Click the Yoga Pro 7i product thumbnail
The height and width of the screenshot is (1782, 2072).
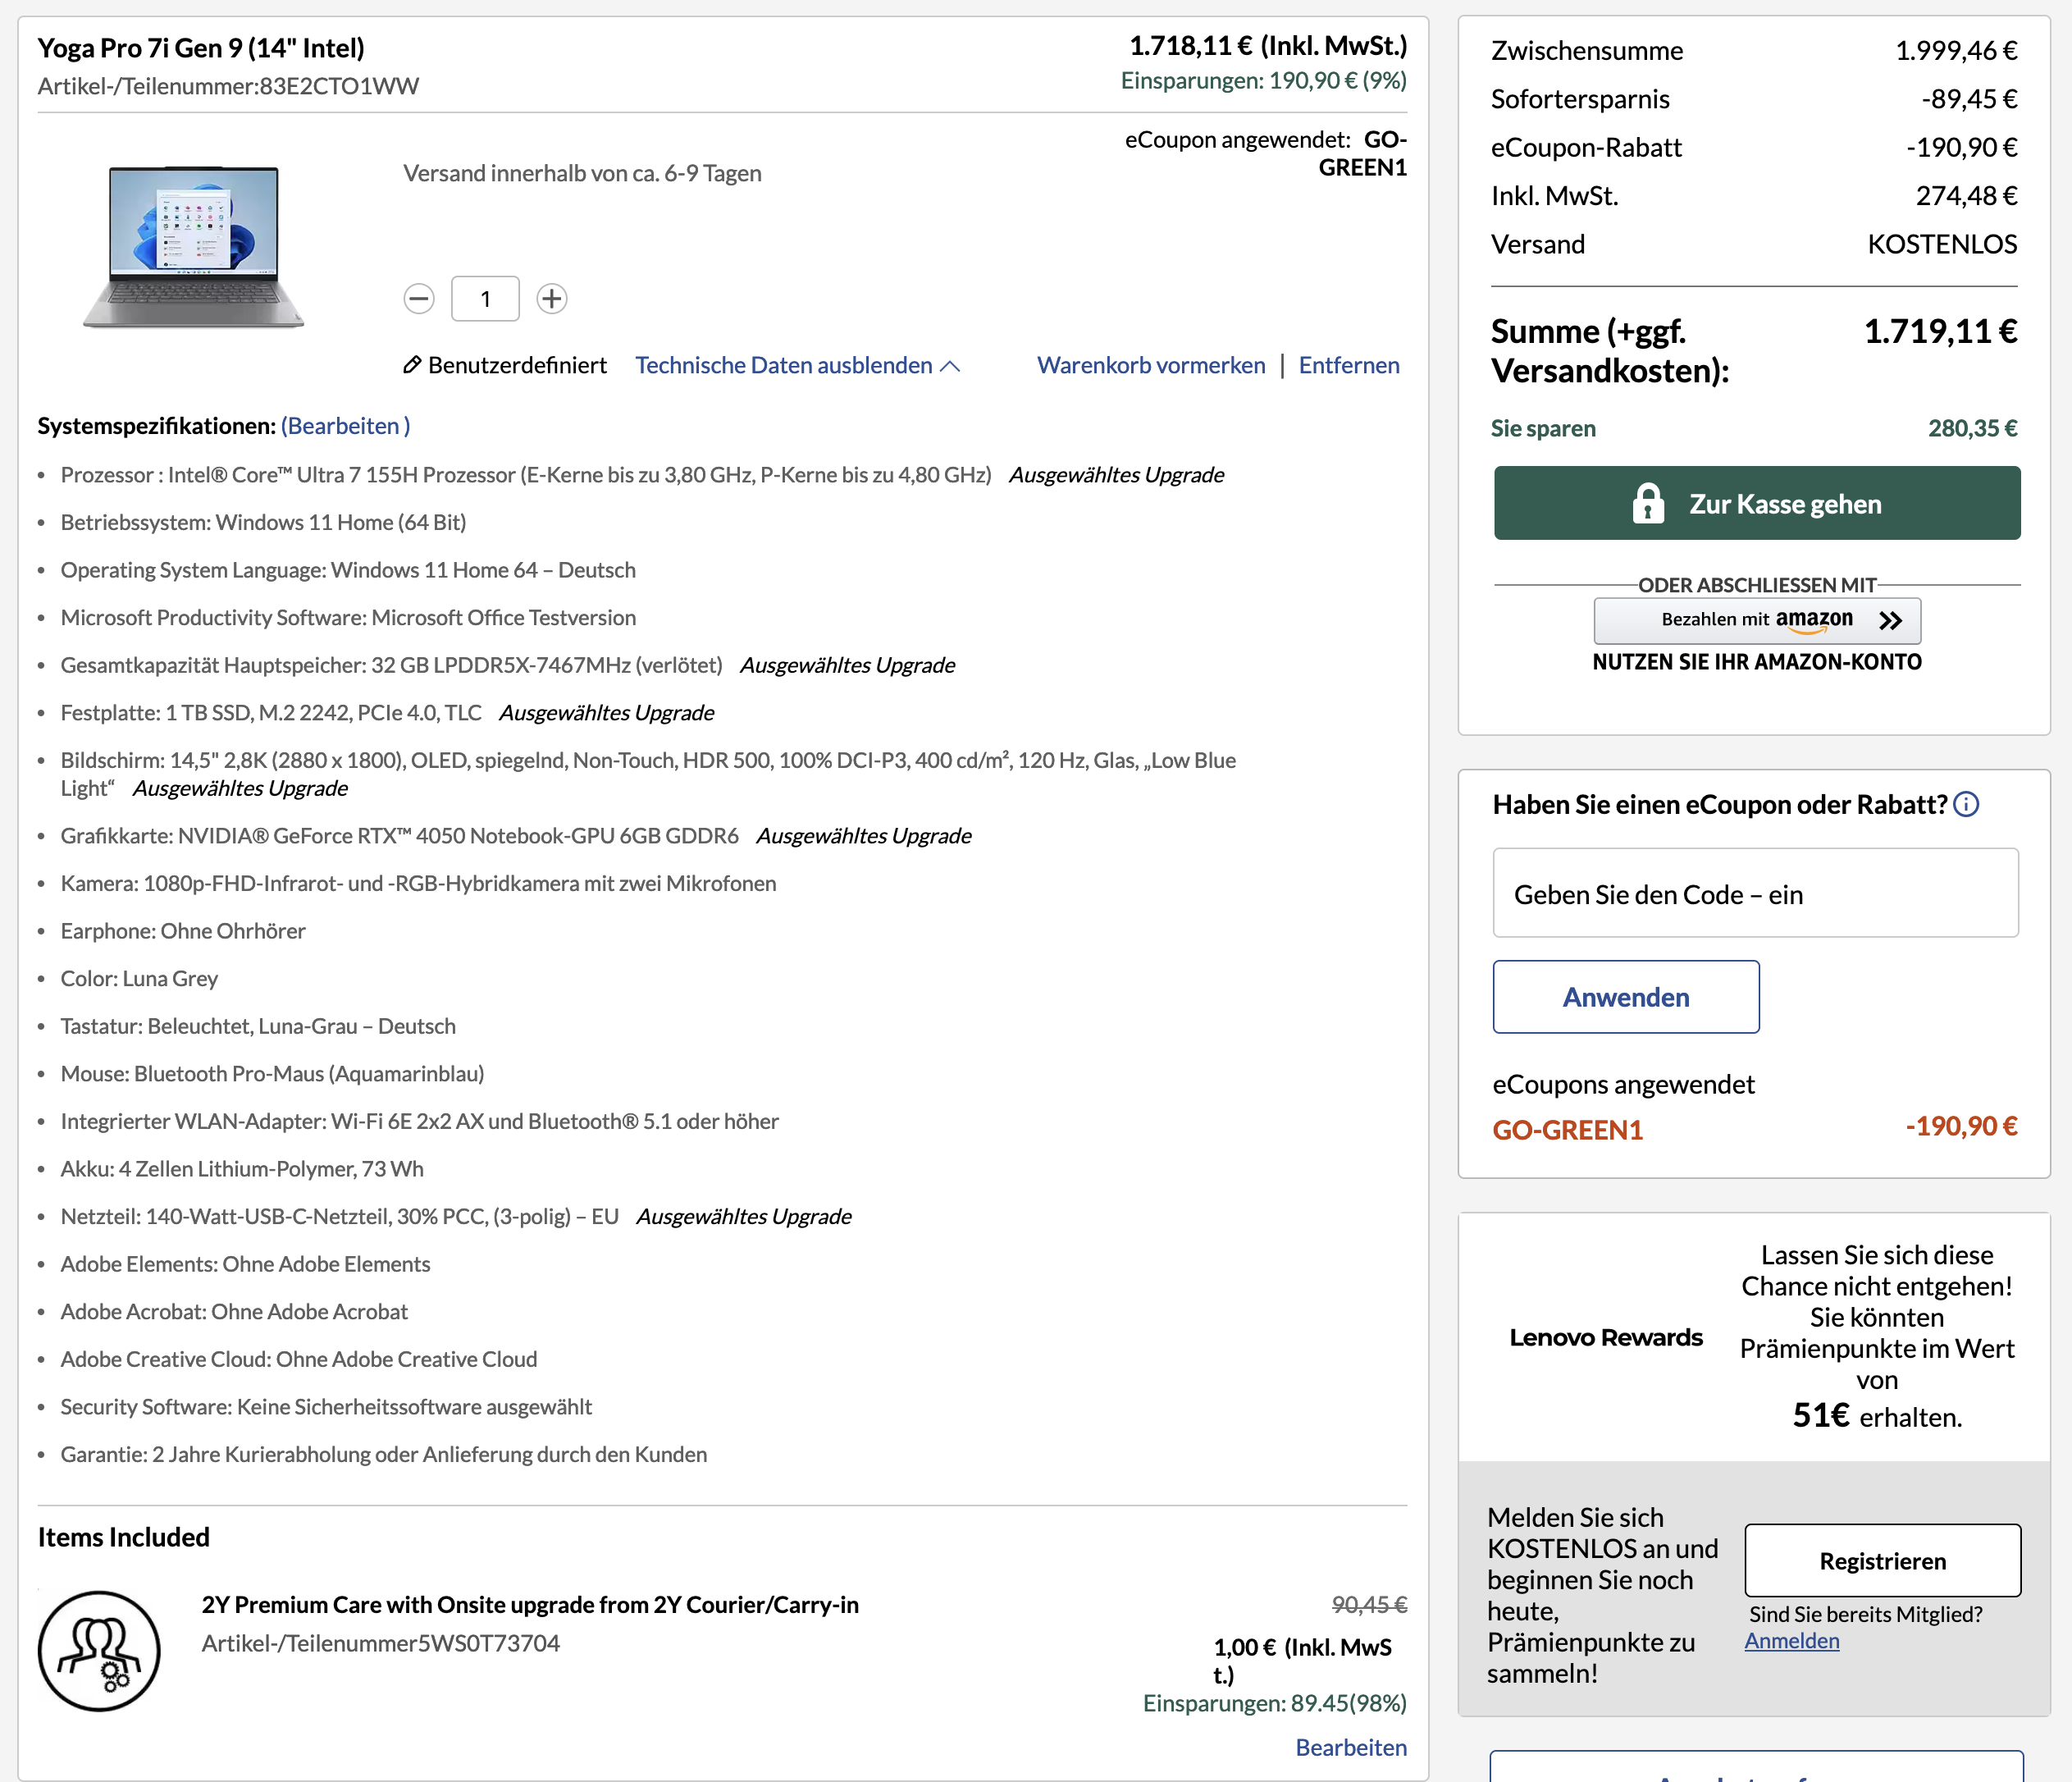(x=192, y=245)
